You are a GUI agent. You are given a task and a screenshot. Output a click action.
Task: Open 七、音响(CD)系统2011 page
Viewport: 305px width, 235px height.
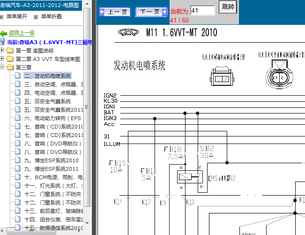tap(54, 135)
